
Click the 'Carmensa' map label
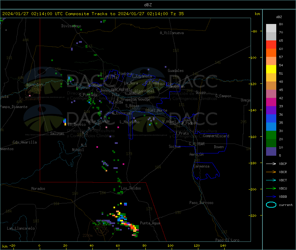201,167
